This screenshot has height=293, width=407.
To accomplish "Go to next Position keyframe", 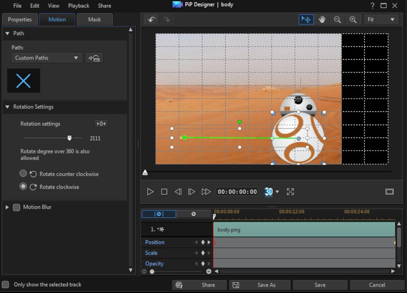I will coord(209,242).
